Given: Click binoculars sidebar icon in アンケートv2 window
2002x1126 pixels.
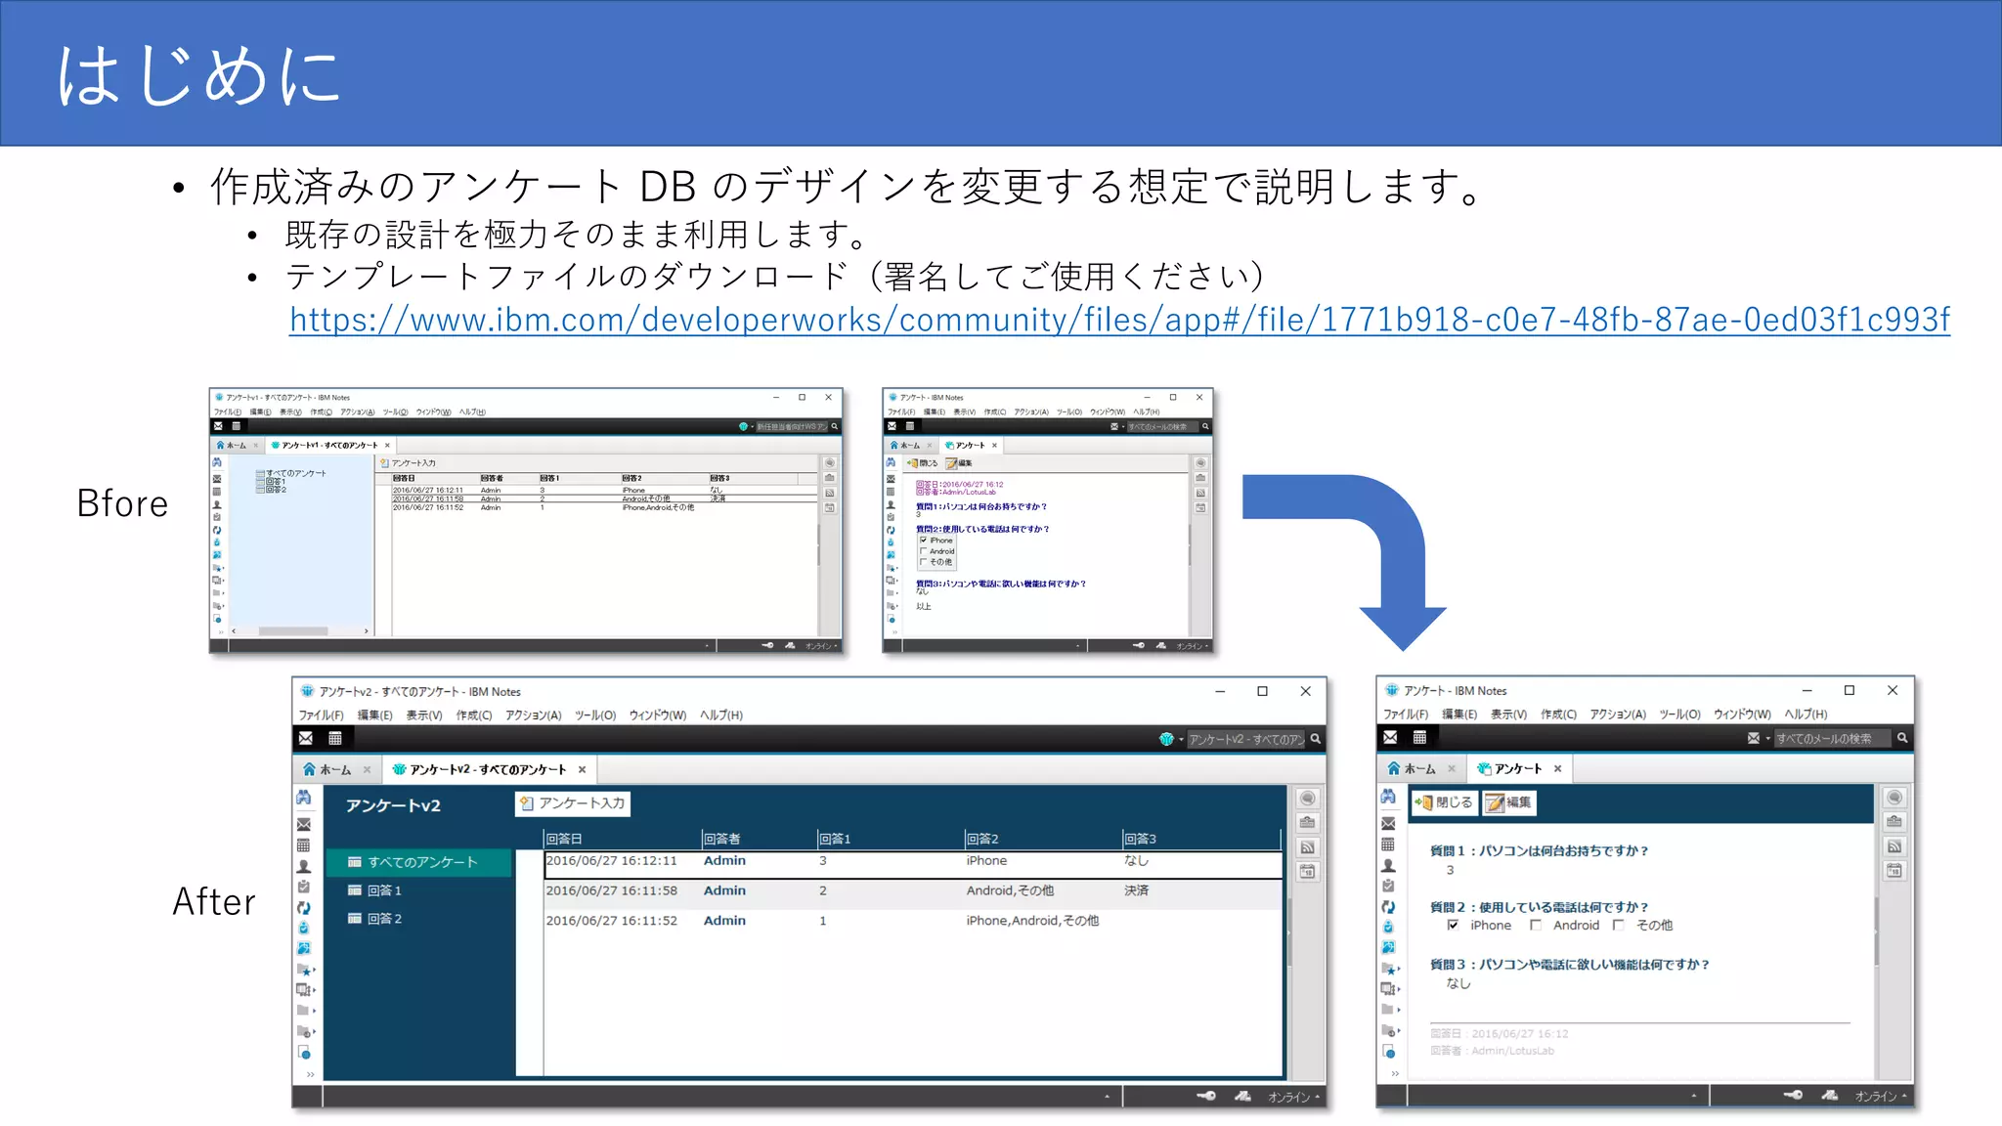Looking at the screenshot, I should (x=304, y=798).
